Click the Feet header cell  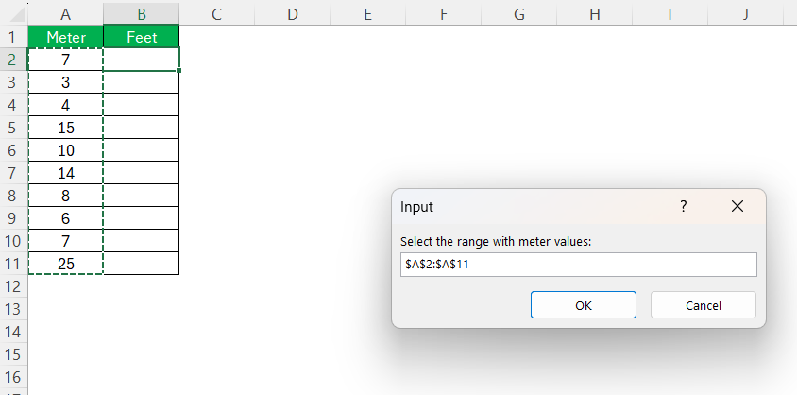point(142,37)
